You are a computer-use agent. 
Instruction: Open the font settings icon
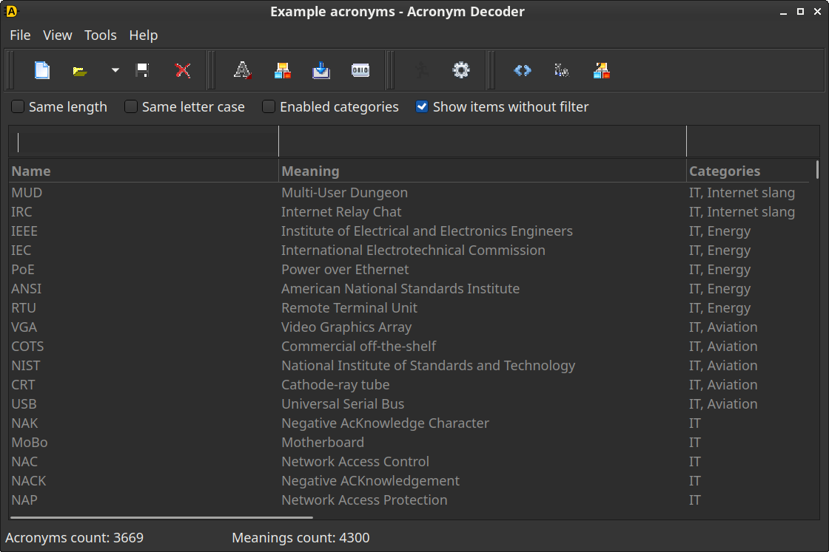pos(242,70)
